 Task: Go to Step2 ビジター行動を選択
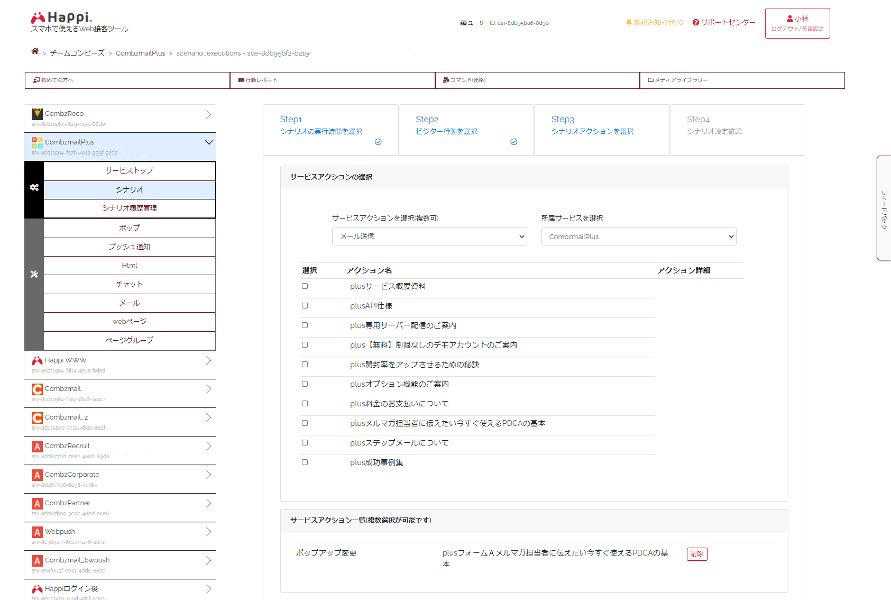coord(466,130)
